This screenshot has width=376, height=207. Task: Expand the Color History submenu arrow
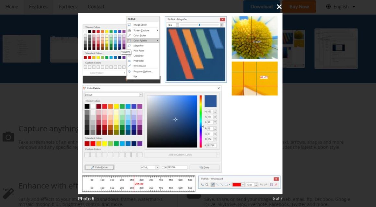pyautogui.click(x=124, y=73)
